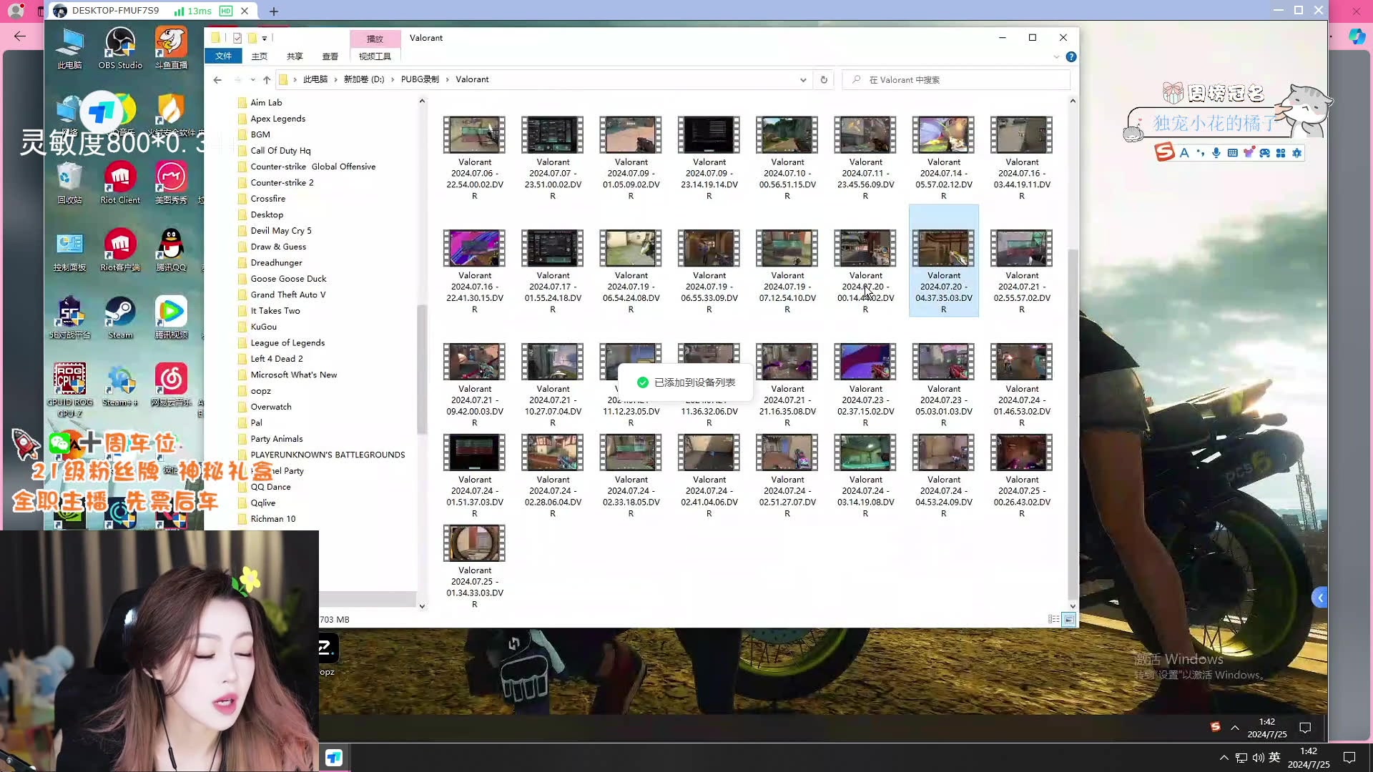Expand hidden system tray icons
1373x772 pixels.
pos(1224,758)
